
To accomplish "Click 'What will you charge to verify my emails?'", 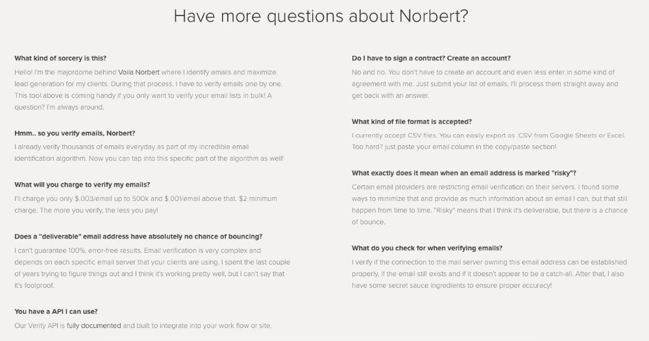I will 82,185.
